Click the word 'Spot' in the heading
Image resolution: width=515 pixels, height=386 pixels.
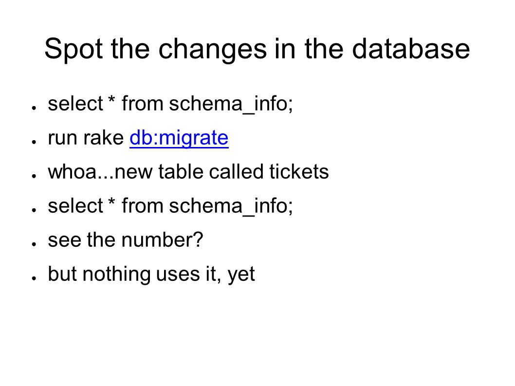[x=74, y=50]
